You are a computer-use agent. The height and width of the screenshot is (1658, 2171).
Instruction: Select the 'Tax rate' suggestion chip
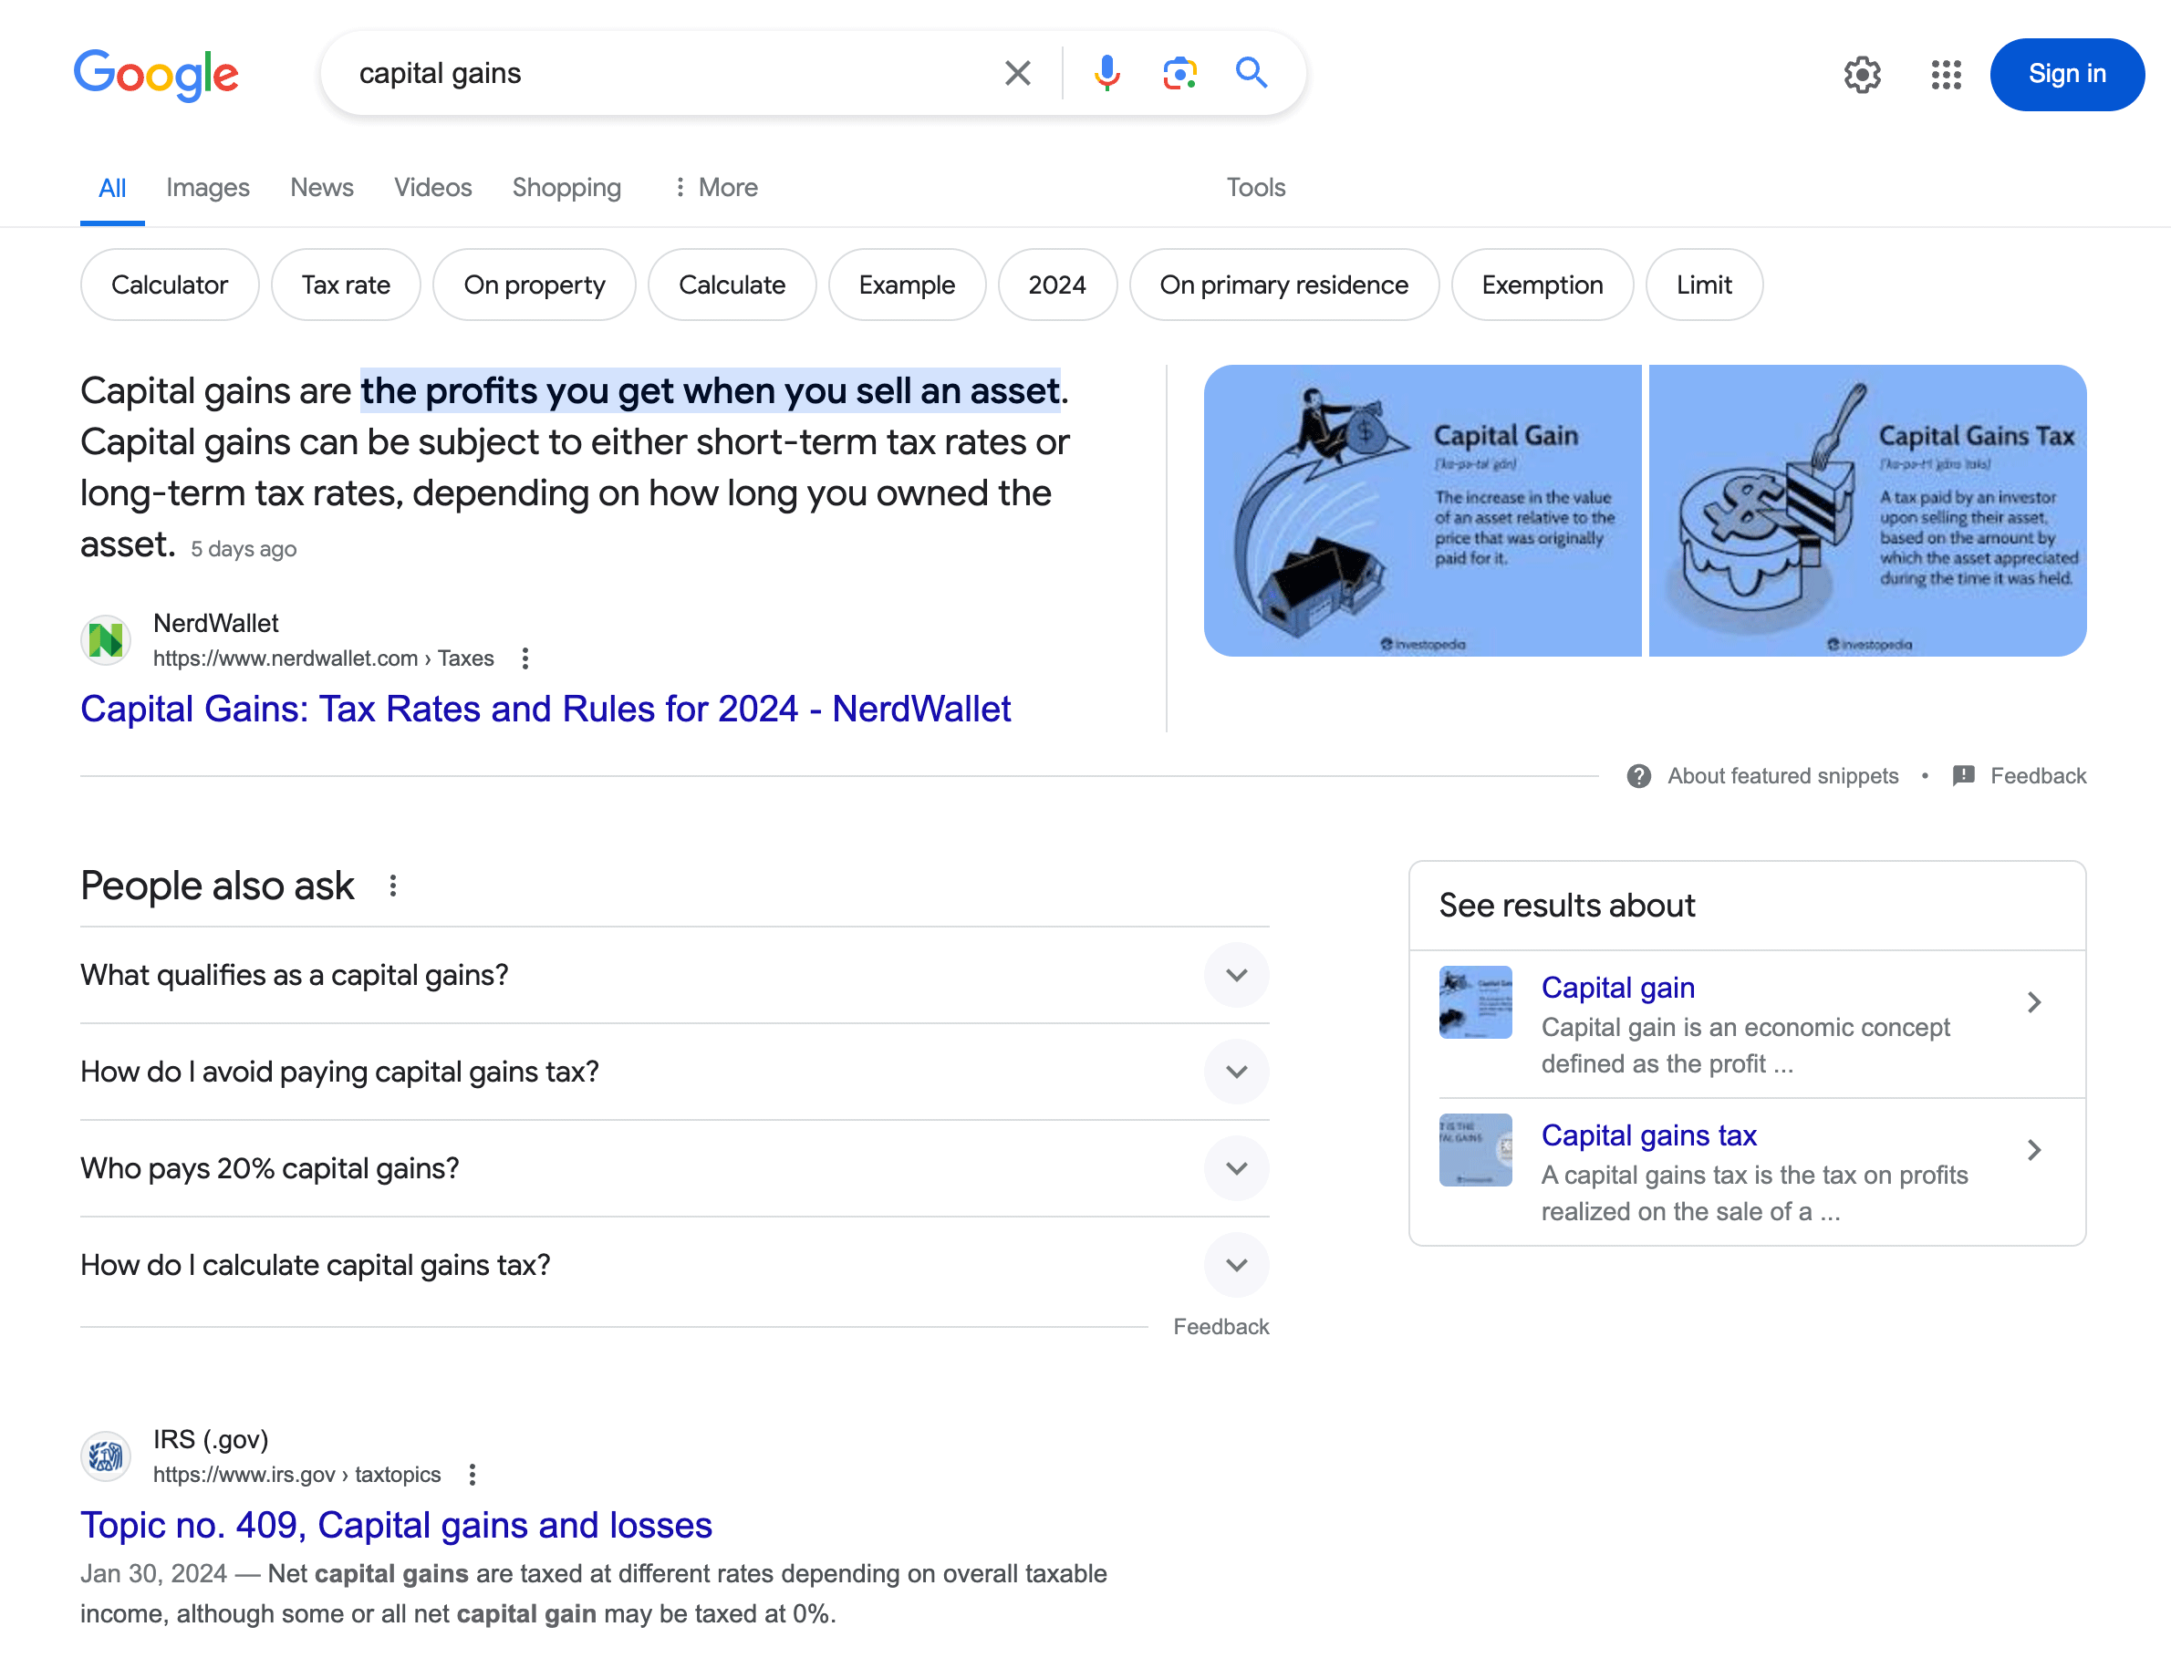click(346, 285)
